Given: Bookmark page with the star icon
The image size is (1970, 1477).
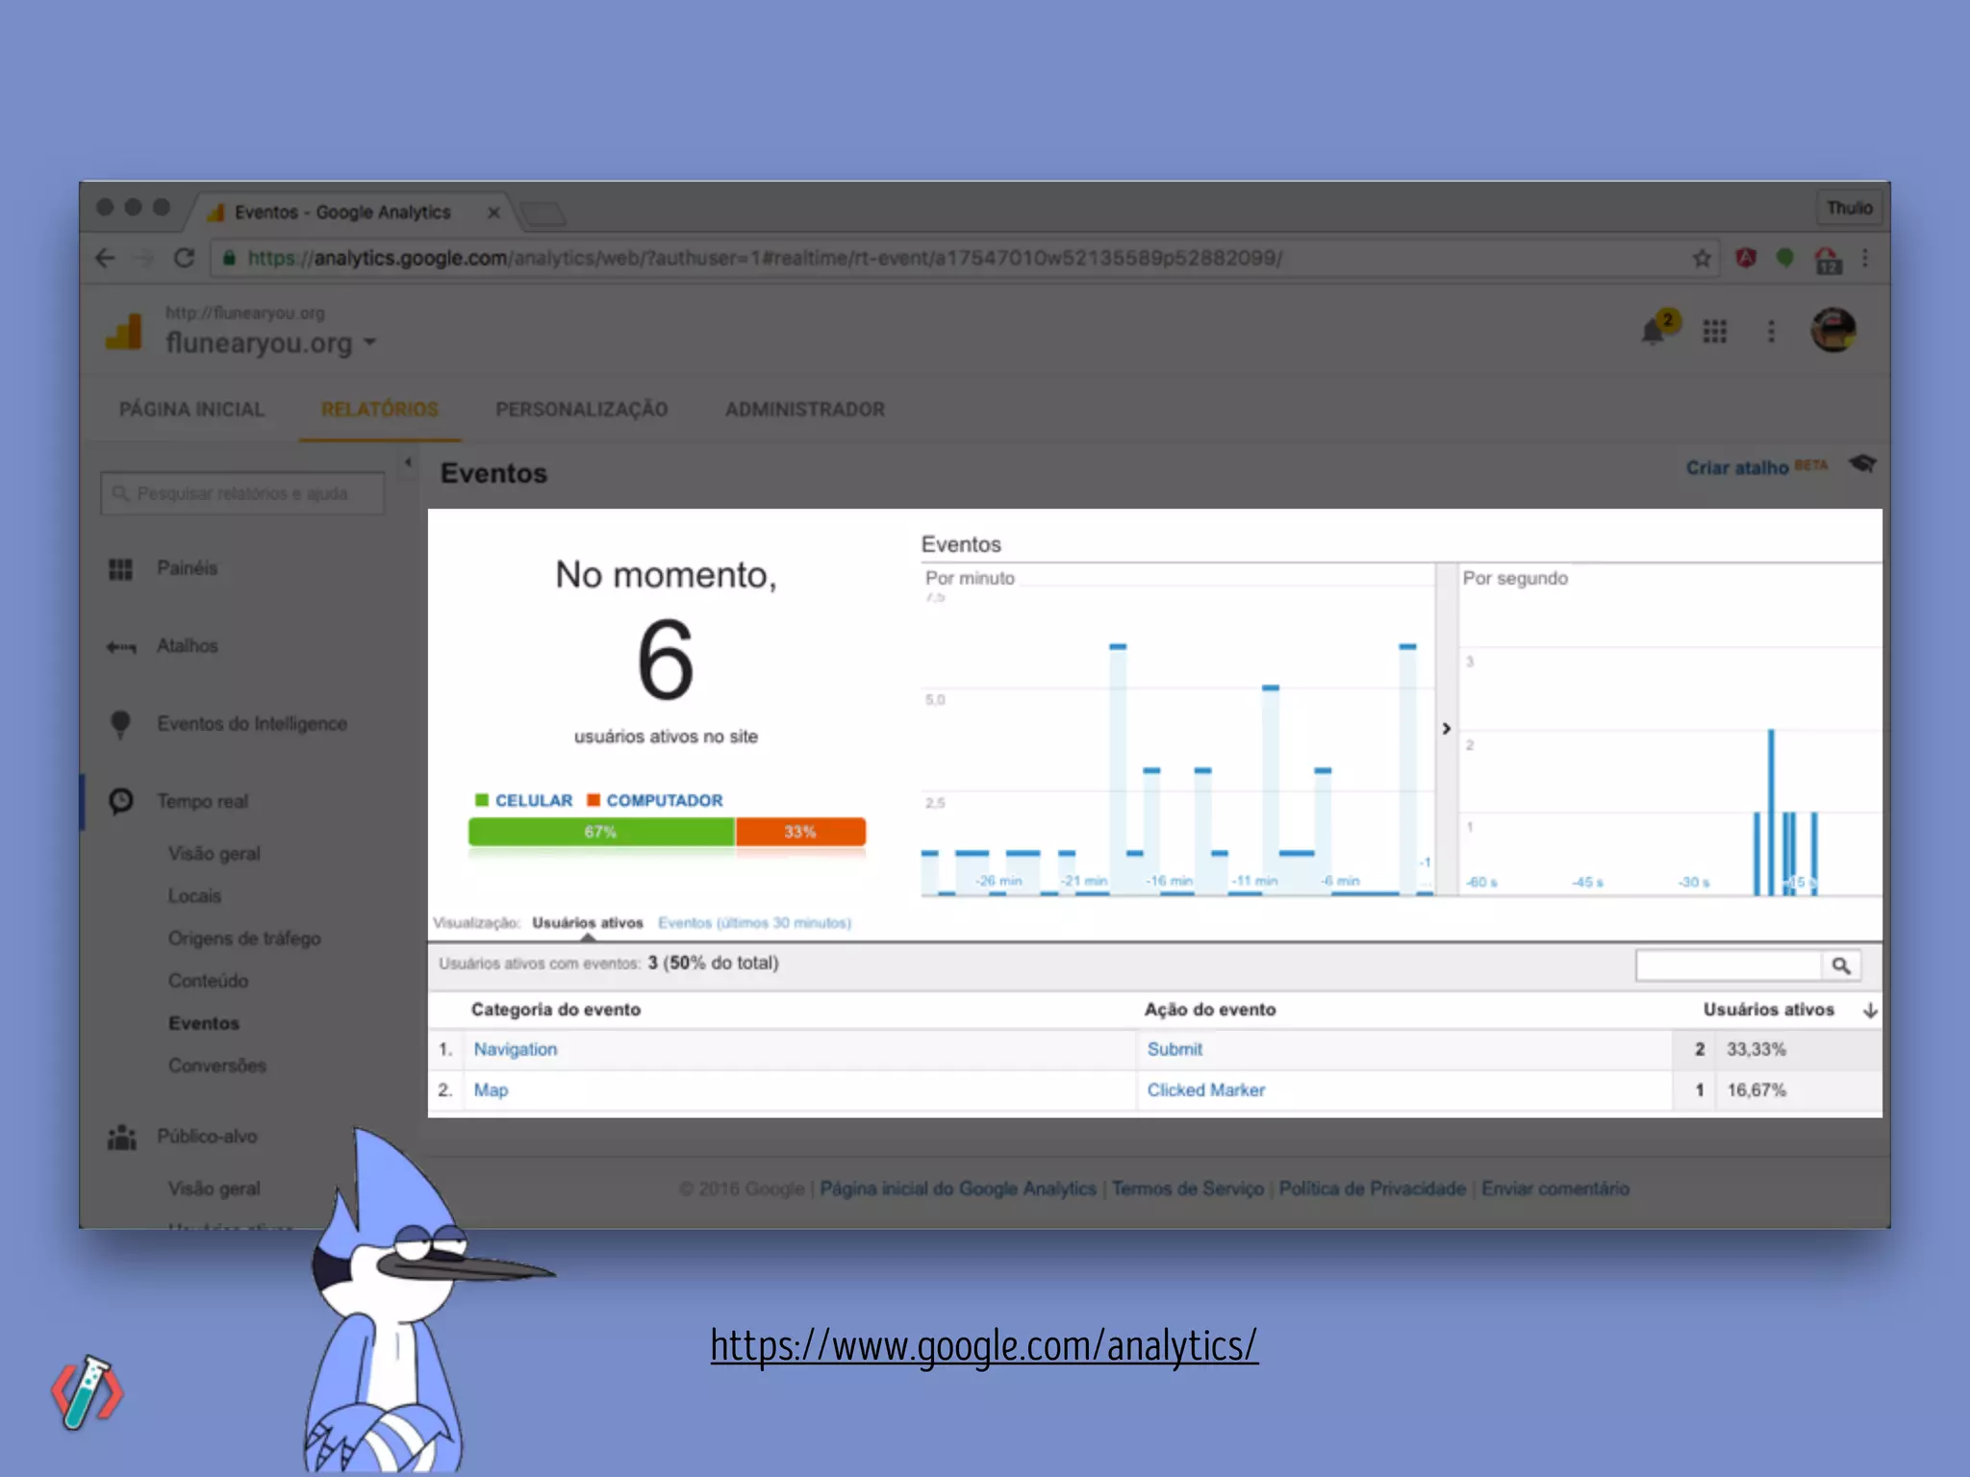Looking at the screenshot, I should [x=1702, y=258].
